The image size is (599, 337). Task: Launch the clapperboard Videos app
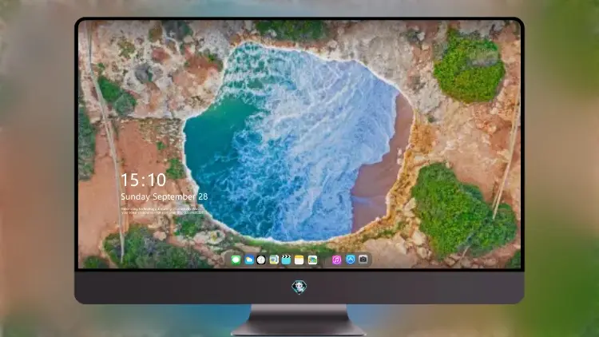point(286,260)
